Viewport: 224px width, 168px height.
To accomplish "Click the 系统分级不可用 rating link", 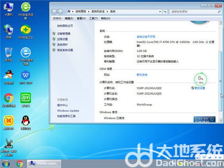I will 146,37.
